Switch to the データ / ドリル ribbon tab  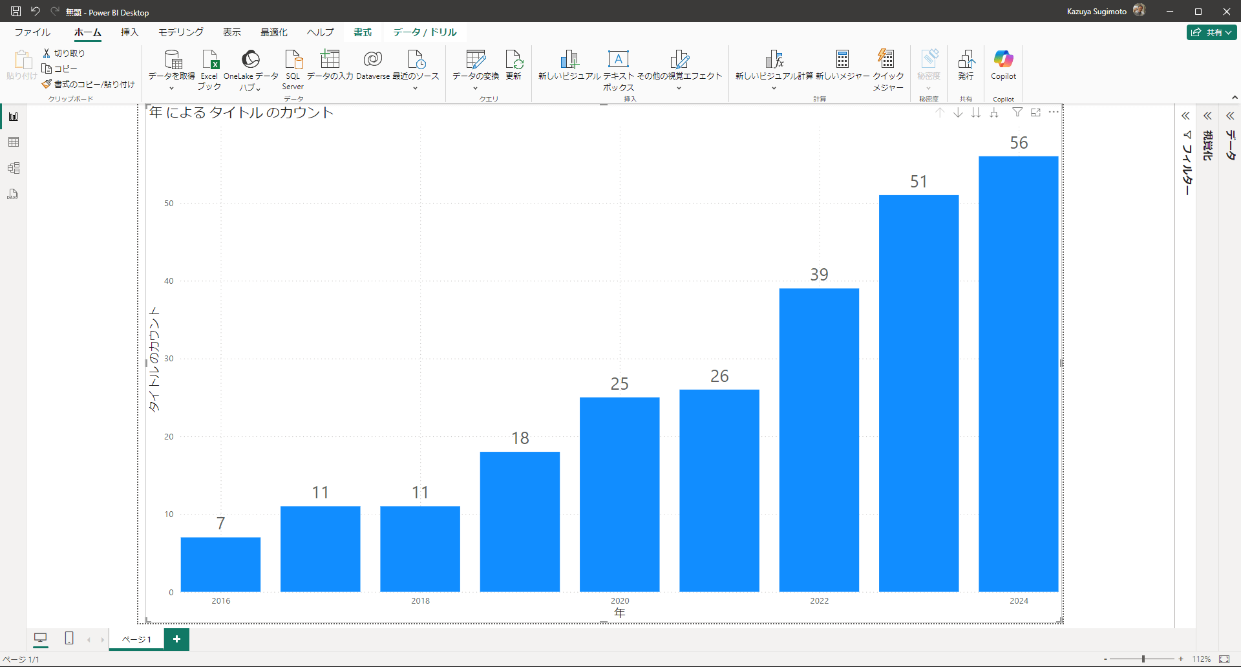click(x=425, y=32)
